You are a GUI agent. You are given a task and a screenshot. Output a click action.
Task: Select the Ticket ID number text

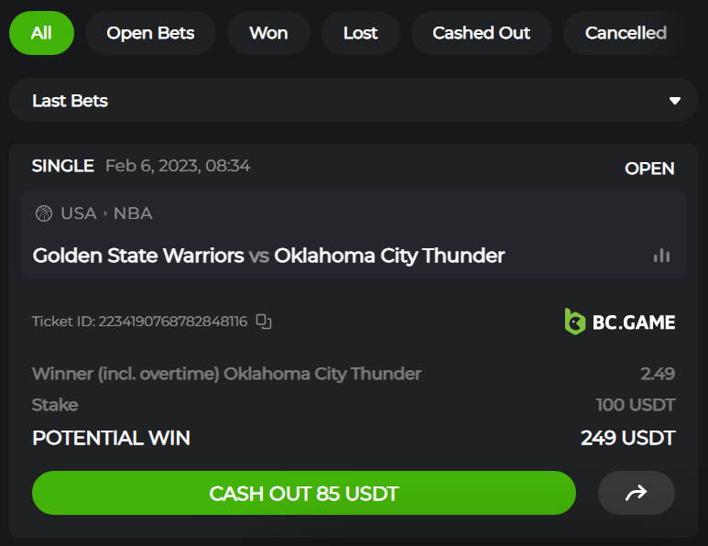[x=173, y=322]
